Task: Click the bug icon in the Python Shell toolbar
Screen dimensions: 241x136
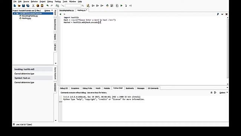Action: (211, 93)
